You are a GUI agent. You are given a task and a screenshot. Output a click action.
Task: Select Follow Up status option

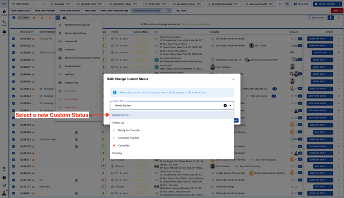[172, 123]
